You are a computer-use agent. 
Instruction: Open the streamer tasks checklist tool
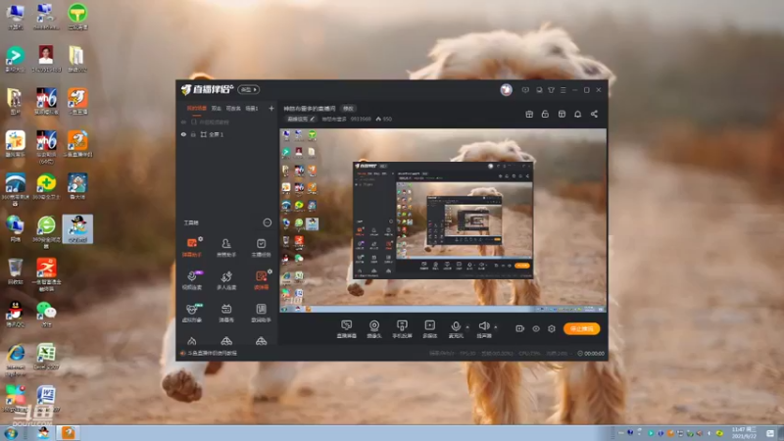(x=261, y=248)
